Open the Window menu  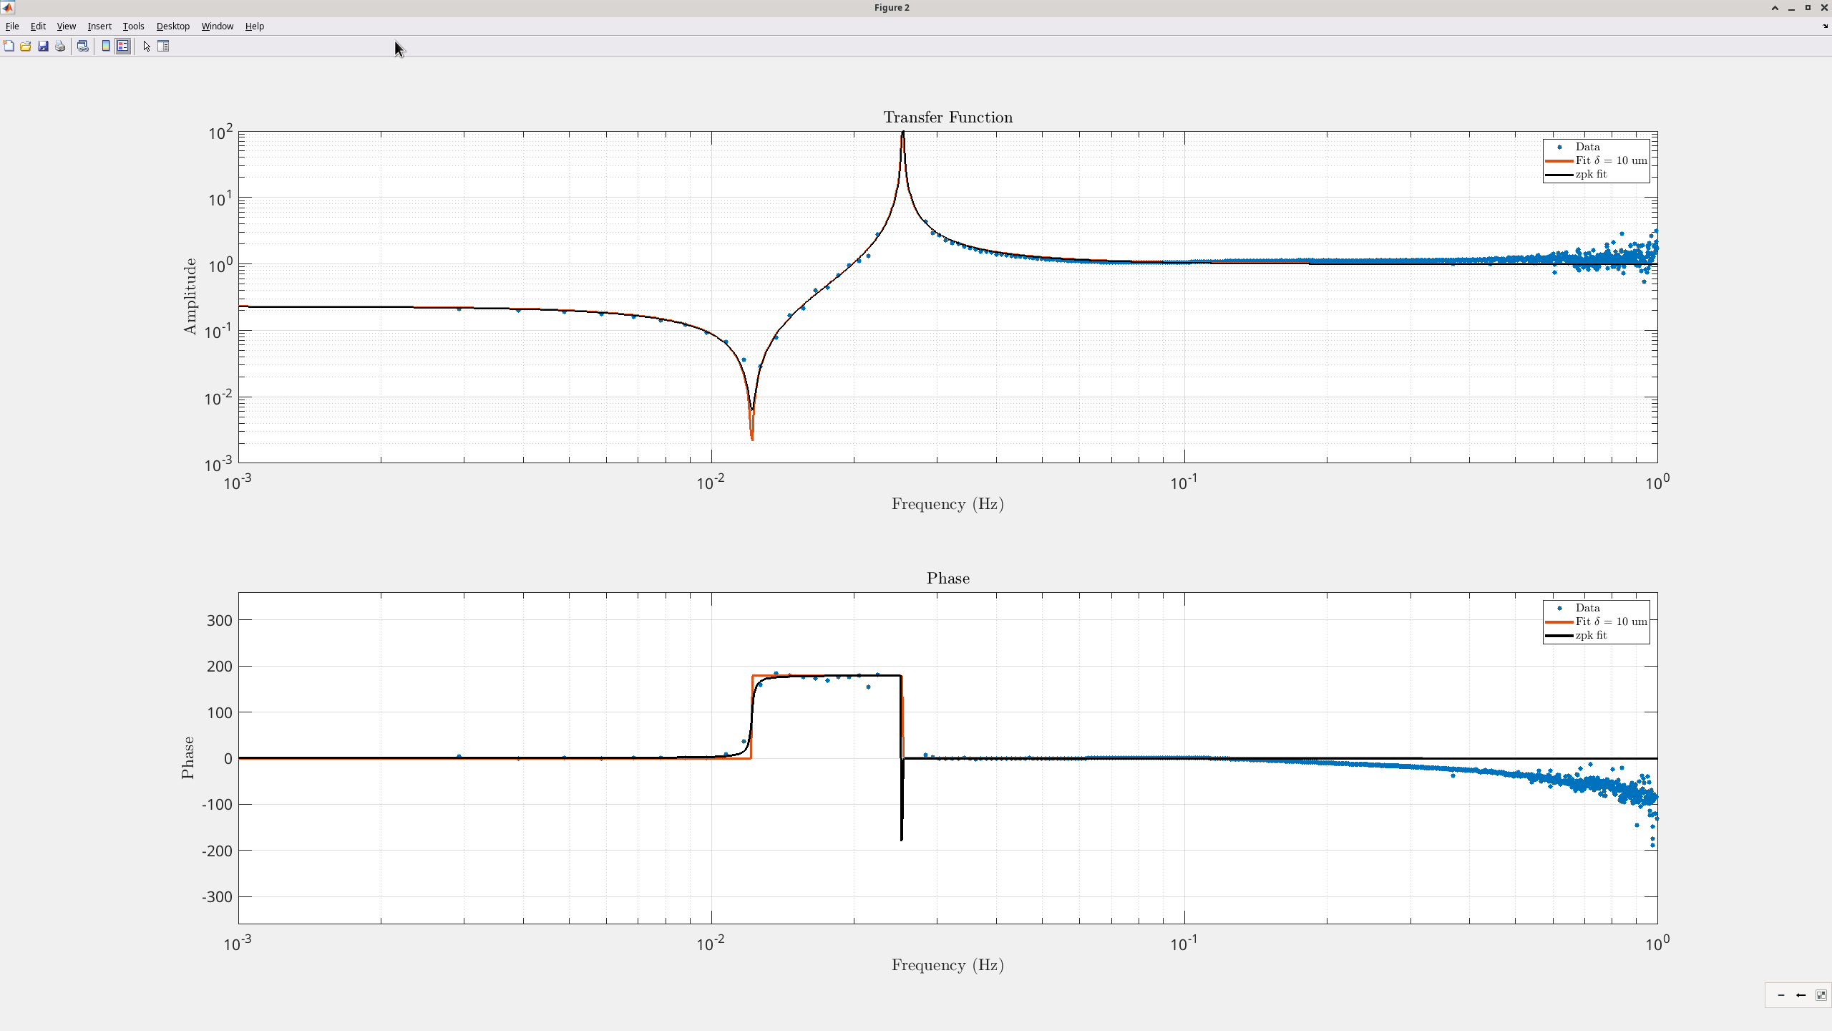point(218,26)
